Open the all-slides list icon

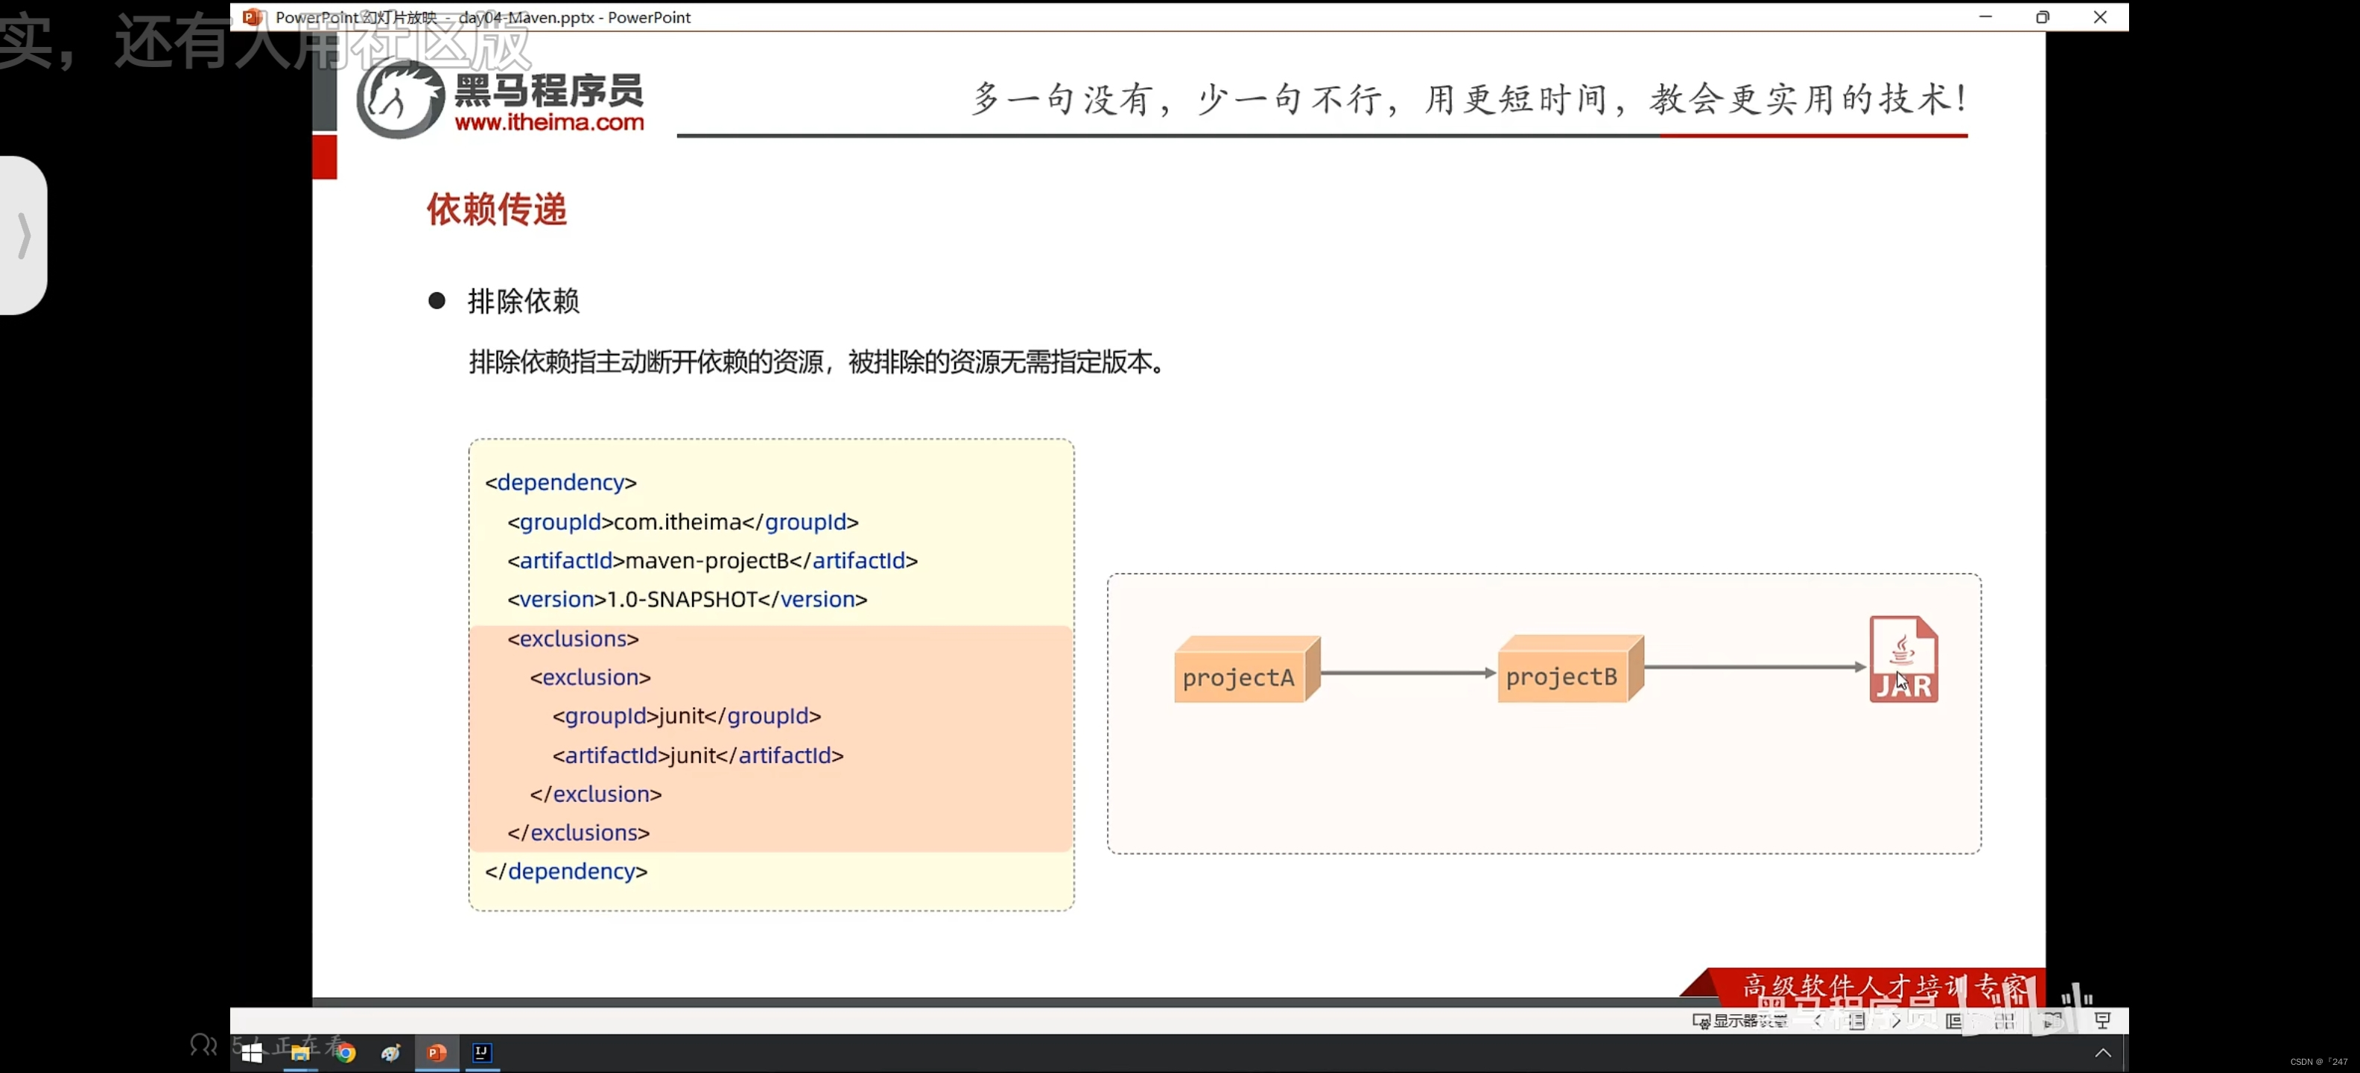(x=1856, y=1021)
